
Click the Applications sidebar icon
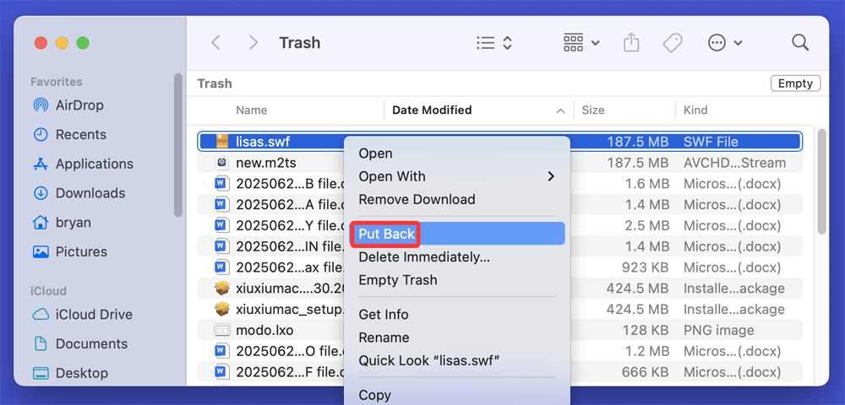[41, 164]
